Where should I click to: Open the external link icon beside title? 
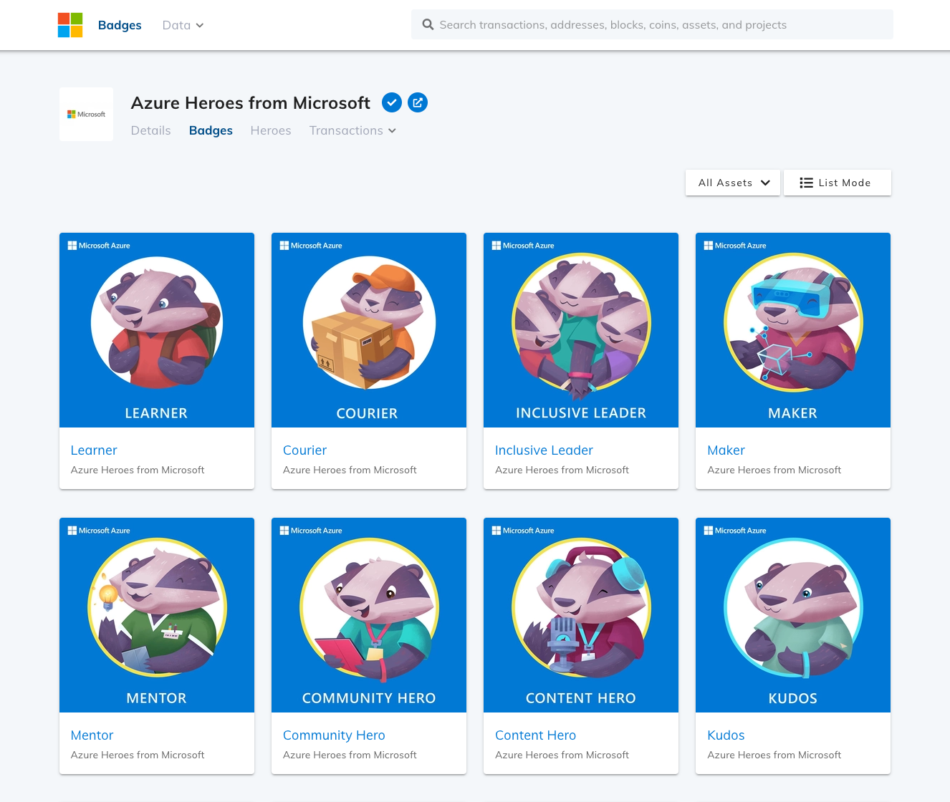418,102
